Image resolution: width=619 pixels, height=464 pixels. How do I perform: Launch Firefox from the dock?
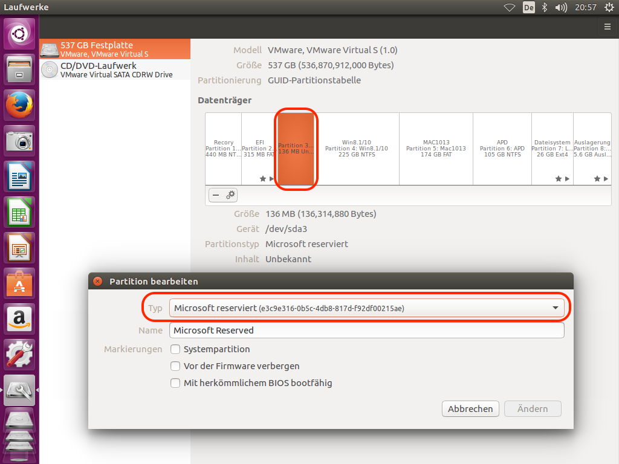[19, 105]
